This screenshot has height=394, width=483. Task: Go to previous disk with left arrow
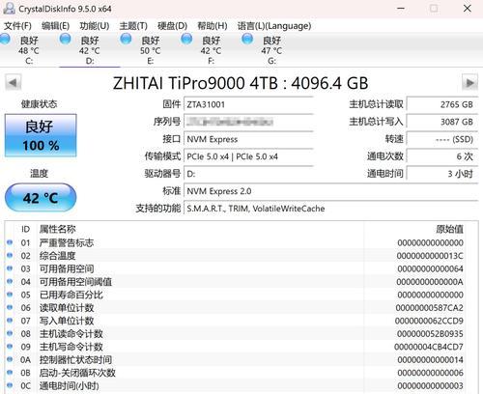click(14, 83)
